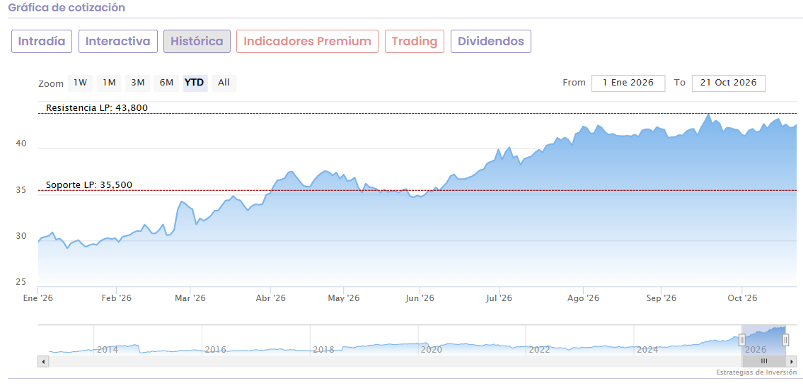Image resolution: width=803 pixels, height=388 pixels.
Task: Switch to the Interactiva tab
Action: tap(117, 42)
